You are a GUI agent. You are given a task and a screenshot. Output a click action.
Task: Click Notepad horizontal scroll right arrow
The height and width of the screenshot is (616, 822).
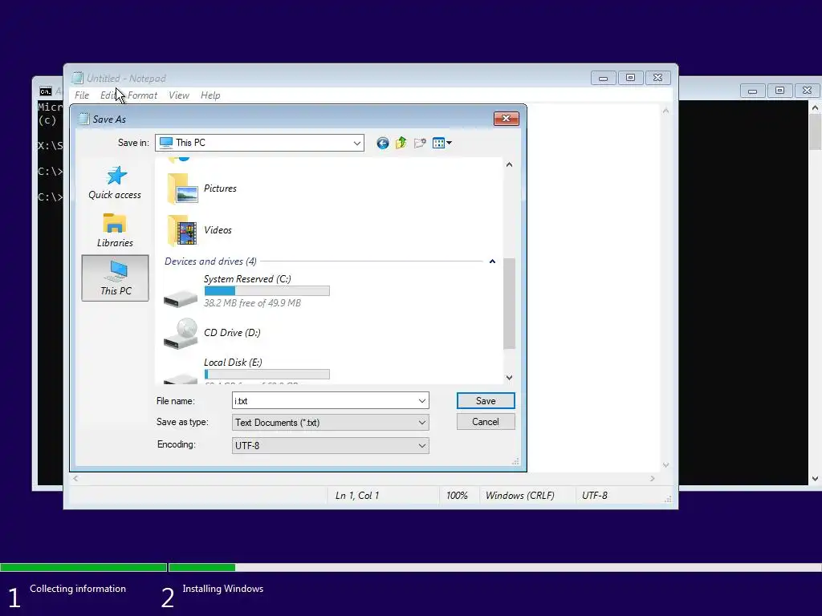(x=652, y=478)
